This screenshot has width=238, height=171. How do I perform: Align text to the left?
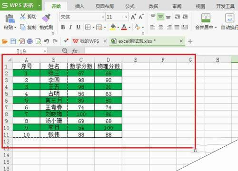(152, 27)
